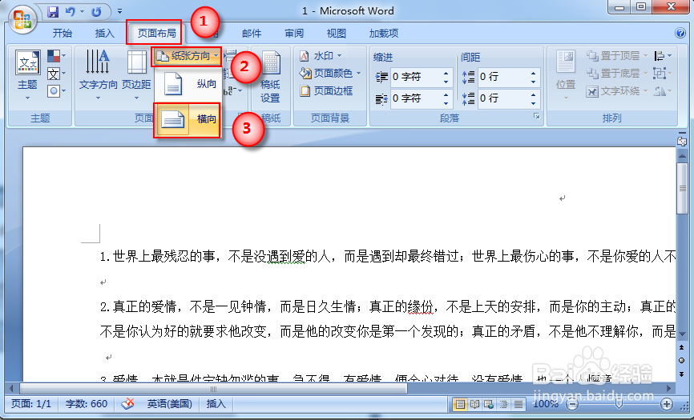The width and height of the screenshot is (694, 420).
Task: Click 置于顶层 bring to front
Action: [x=617, y=56]
